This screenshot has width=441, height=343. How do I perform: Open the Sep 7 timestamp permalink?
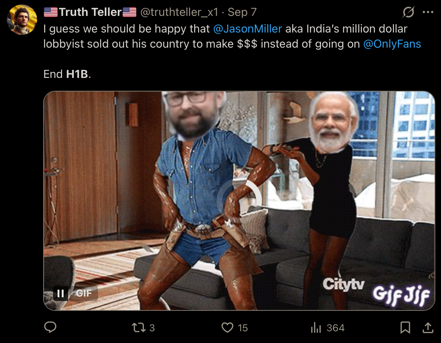[x=242, y=12]
